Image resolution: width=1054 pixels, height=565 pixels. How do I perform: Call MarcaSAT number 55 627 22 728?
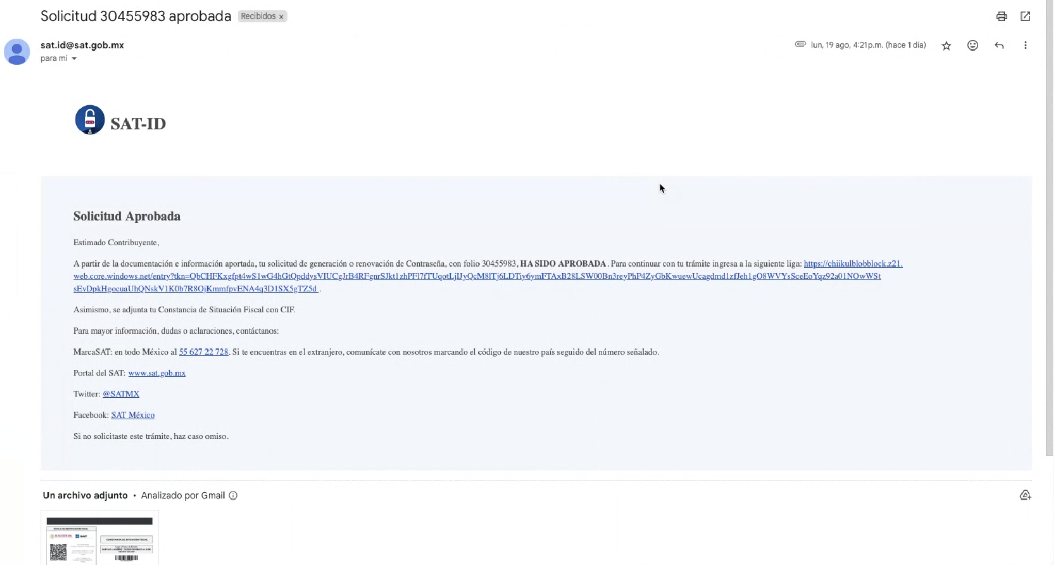tap(203, 352)
